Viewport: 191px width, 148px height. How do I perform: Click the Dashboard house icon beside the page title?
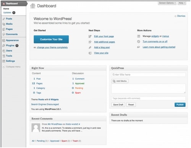click(x=32, y=6)
